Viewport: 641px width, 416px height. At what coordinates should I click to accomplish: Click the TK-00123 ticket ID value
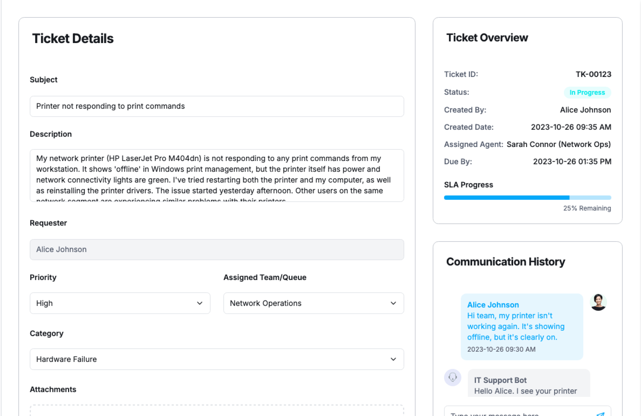pyautogui.click(x=593, y=74)
